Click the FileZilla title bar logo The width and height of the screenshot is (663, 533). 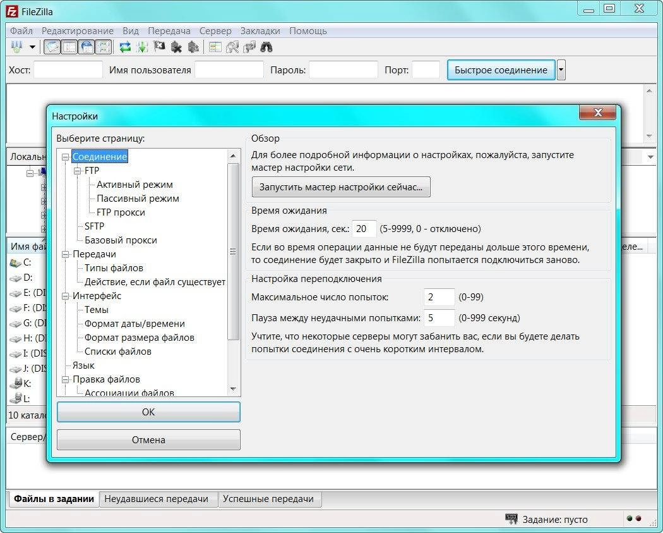point(12,11)
